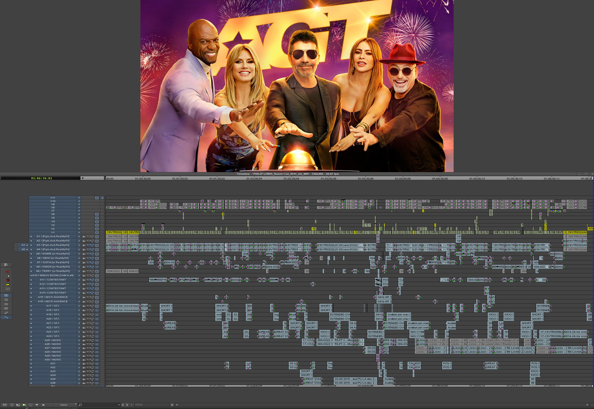Click the small rectangle icon in bottom bar
The width and height of the screenshot is (594, 409).
click(172, 405)
